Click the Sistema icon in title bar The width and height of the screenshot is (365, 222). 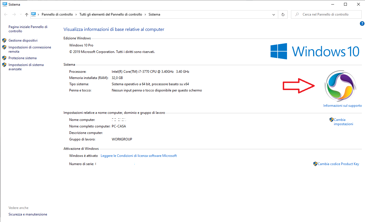pyautogui.click(x=5, y=4)
